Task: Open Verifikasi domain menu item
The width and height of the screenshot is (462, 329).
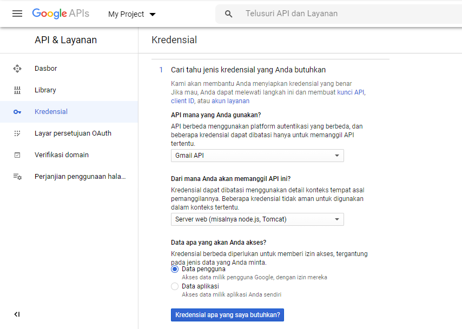Action: tap(61, 155)
